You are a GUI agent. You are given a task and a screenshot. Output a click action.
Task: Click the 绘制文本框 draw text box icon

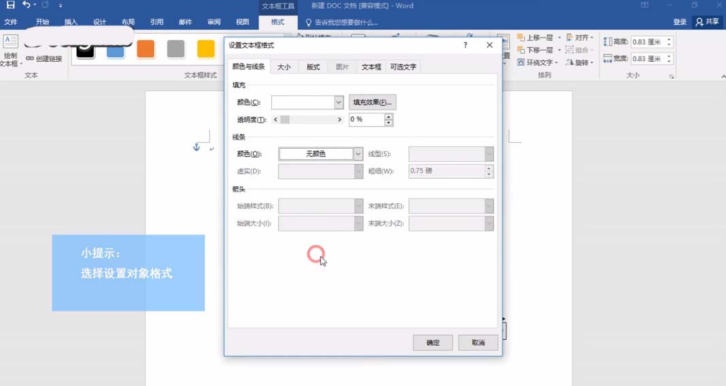pos(11,41)
